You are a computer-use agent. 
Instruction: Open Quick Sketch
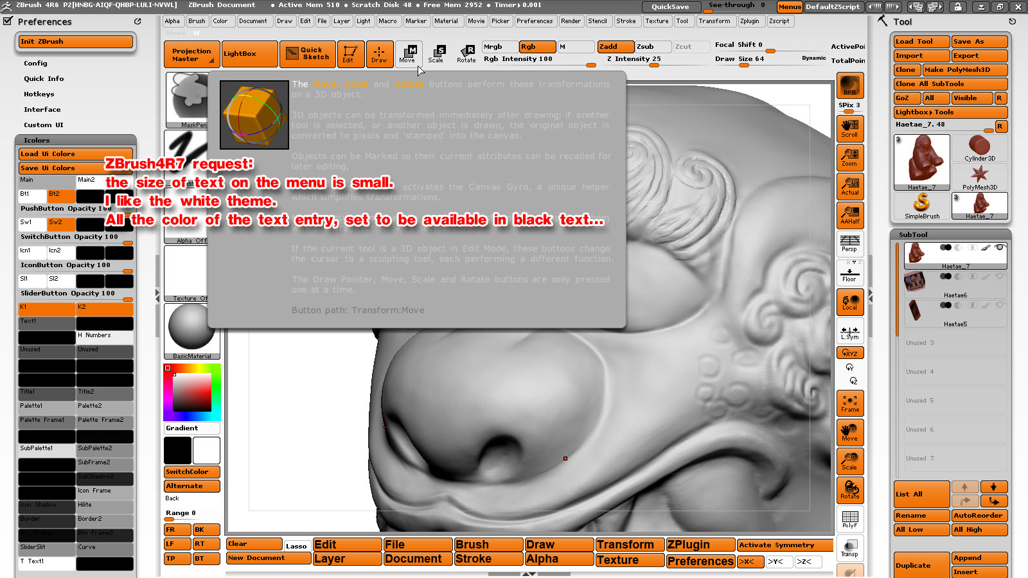308,54
